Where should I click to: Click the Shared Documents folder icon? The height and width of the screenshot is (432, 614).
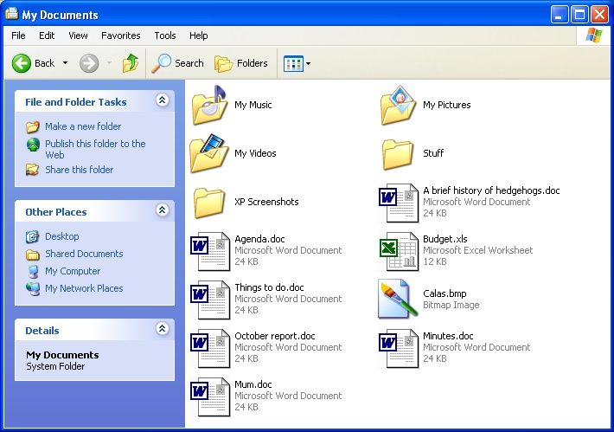[33, 255]
